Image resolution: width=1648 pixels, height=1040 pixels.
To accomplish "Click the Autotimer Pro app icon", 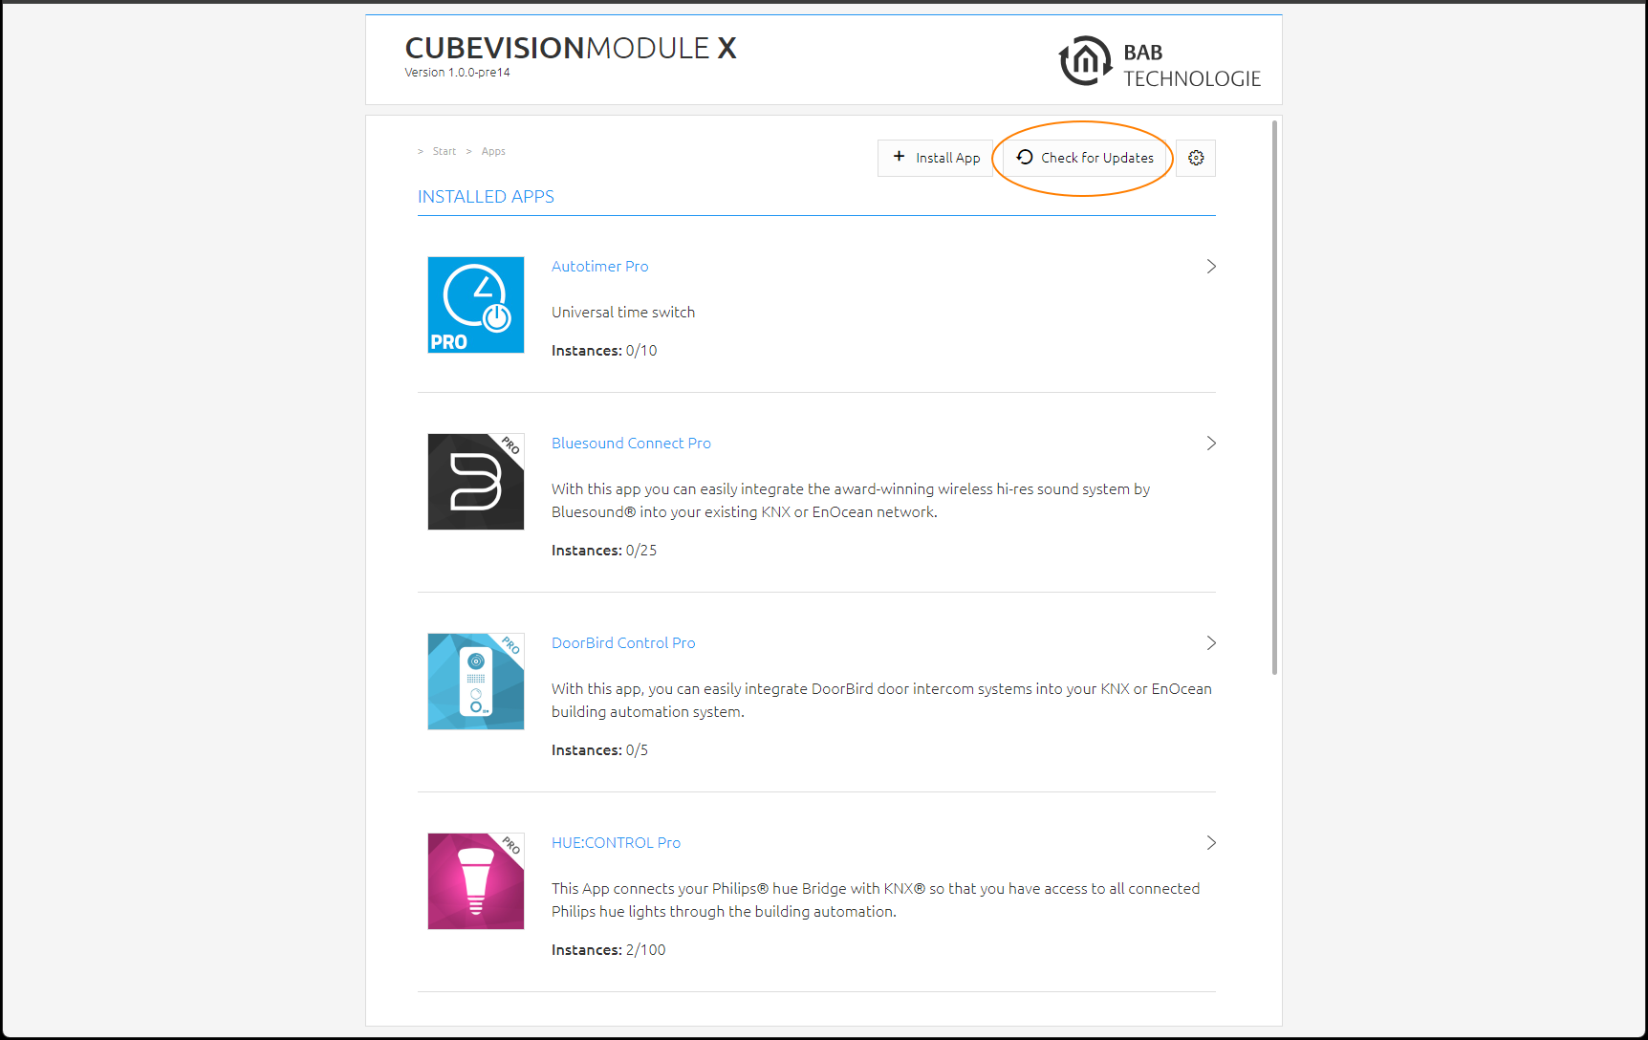I will (476, 305).
